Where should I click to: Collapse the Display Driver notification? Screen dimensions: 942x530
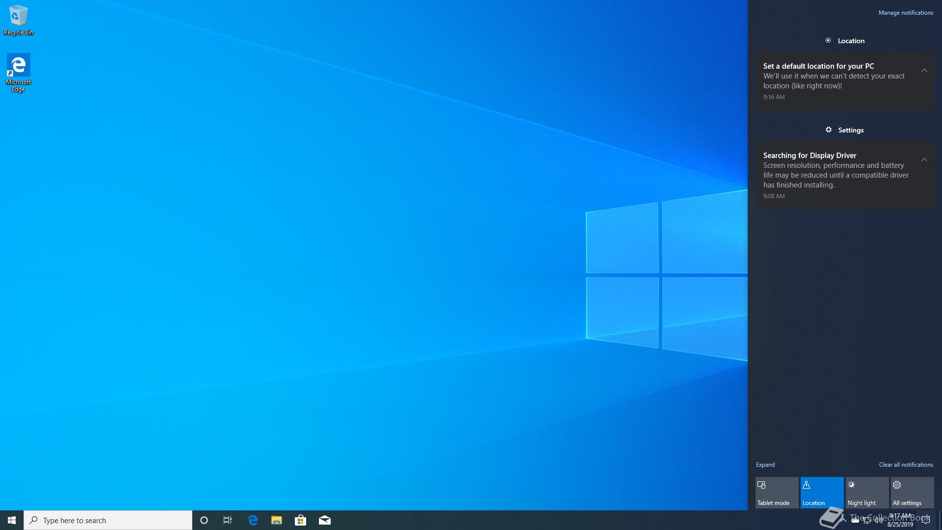[924, 159]
